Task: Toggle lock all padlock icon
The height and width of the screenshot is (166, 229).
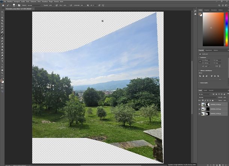Action: click(x=212, y=100)
